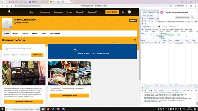The height and width of the screenshot is (111, 198).
Task: Toggle the Invert filter checkbox
Action: pyautogui.click(x=163, y=27)
